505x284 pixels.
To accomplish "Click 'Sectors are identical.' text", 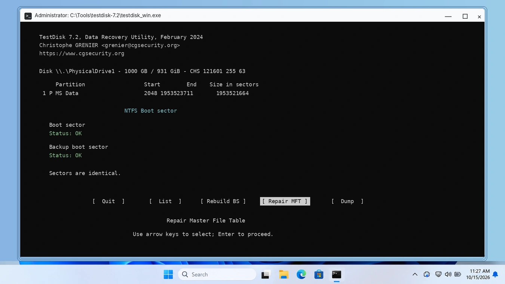I will coord(85,173).
